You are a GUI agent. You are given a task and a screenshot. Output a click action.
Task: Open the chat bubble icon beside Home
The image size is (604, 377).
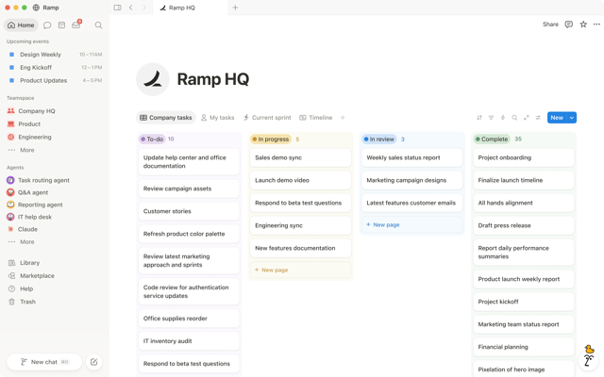coord(47,25)
